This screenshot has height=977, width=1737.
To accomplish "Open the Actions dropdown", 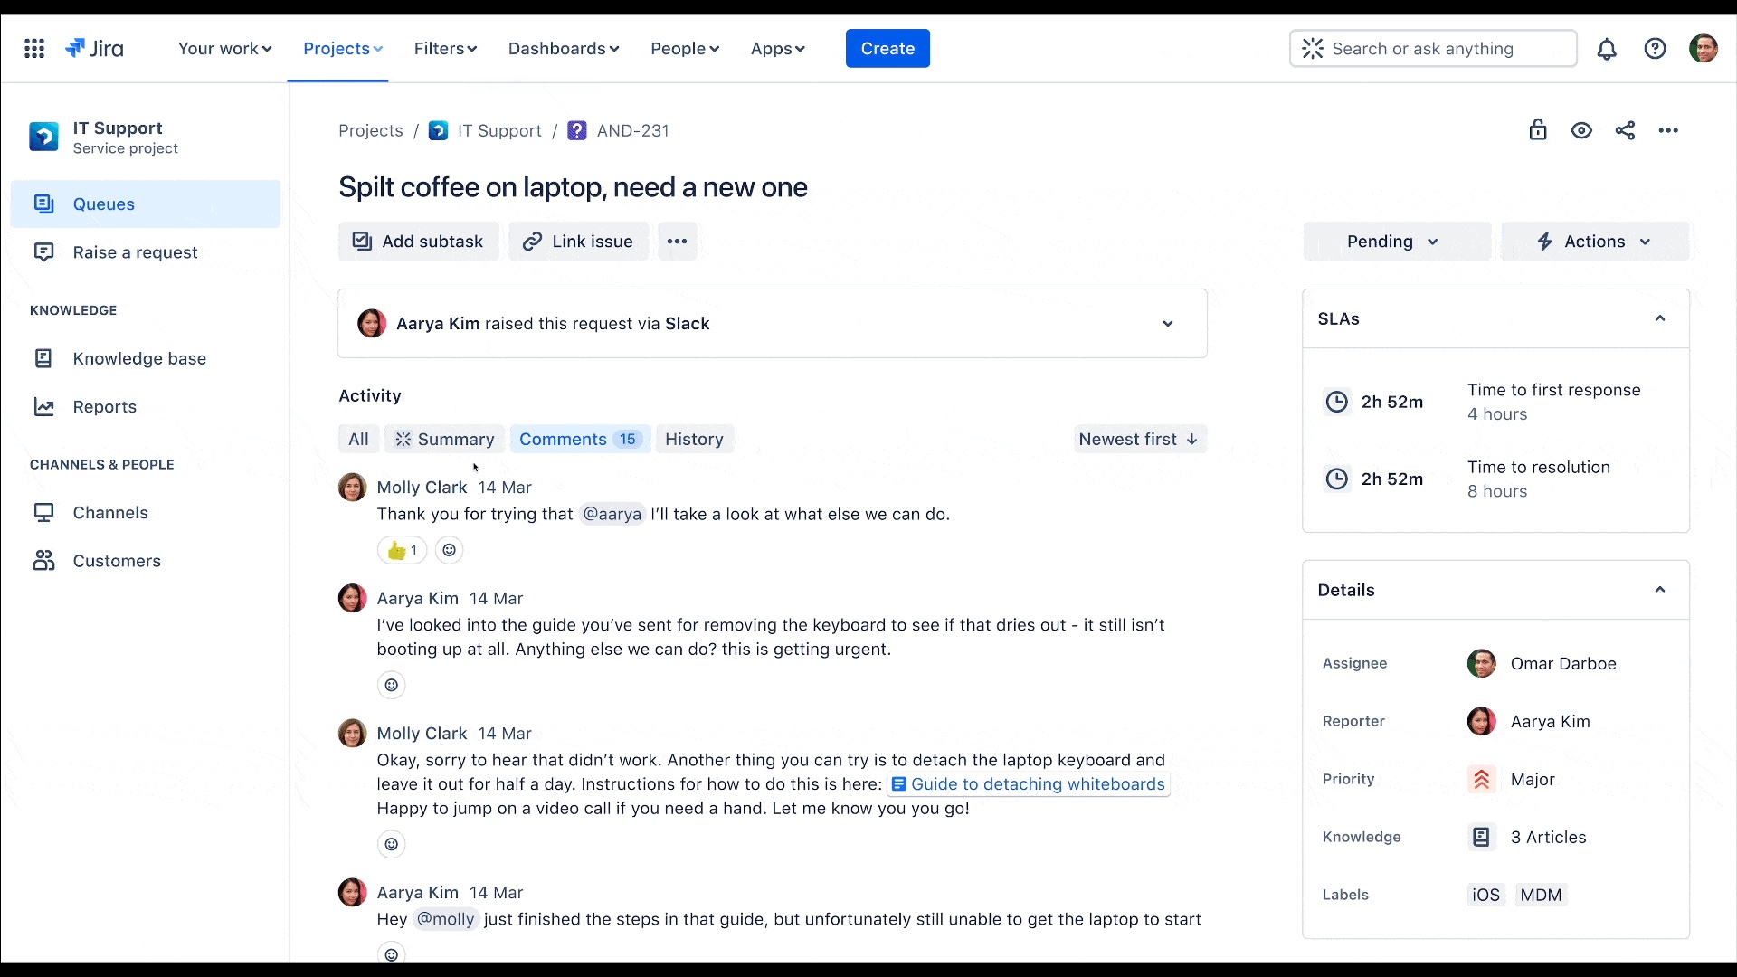I will (1595, 242).
